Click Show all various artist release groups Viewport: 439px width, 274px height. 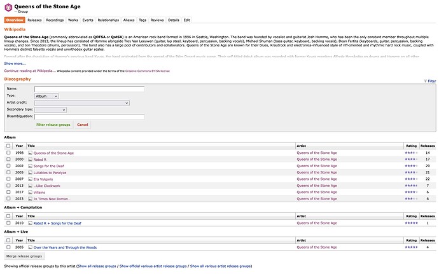(221, 266)
